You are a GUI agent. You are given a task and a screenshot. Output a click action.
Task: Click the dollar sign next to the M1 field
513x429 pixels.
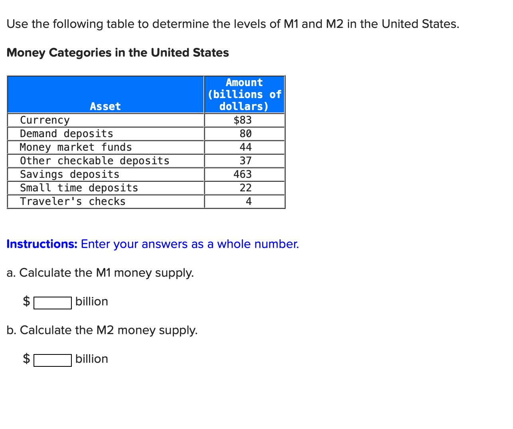tap(26, 301)
